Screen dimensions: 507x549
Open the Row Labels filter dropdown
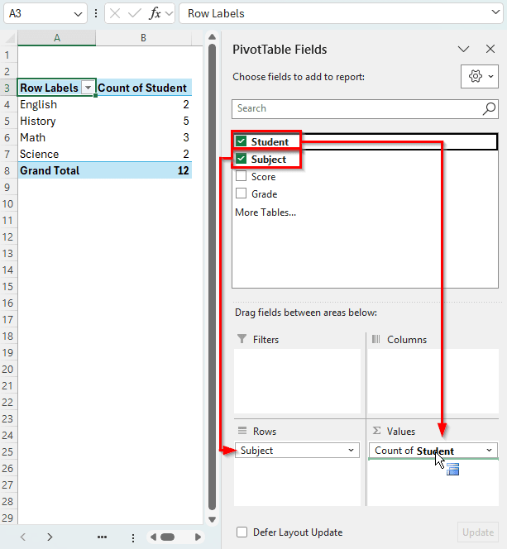(x=88, y=88)
